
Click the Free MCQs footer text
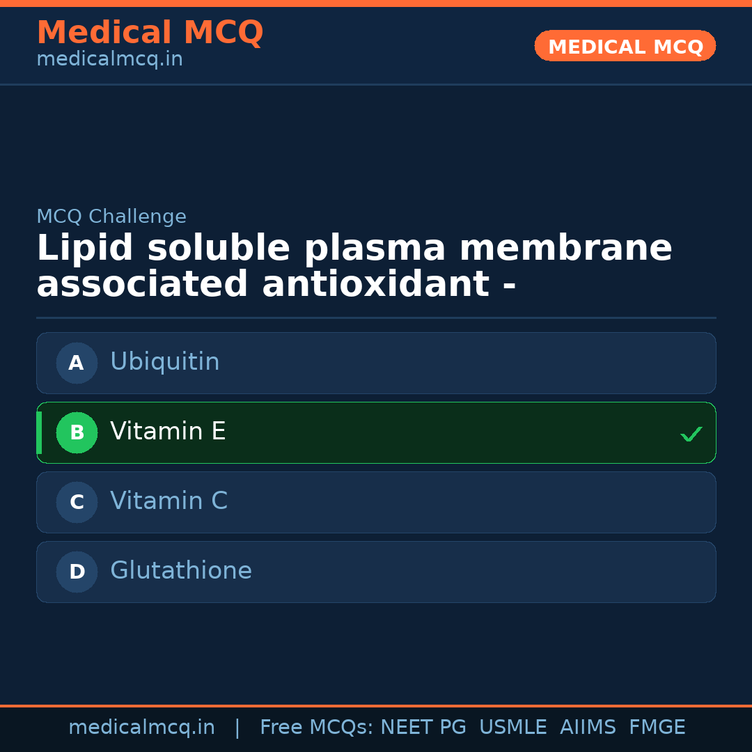pyautogui.click(x=317, y=728)
